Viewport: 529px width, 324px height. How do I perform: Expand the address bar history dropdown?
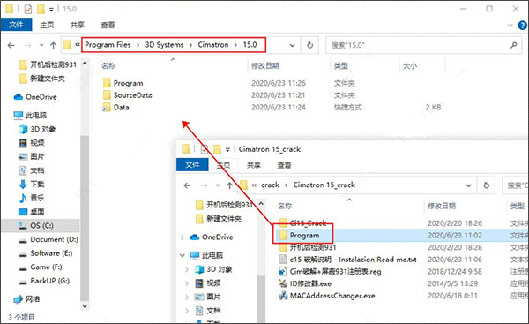coord(292,45)
